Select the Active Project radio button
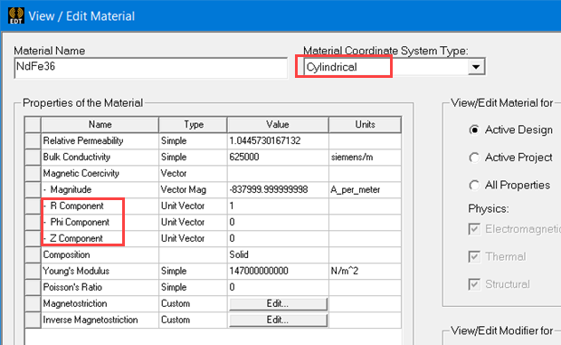The height and width of the screenshot is (345, 561). pos(474,158)
